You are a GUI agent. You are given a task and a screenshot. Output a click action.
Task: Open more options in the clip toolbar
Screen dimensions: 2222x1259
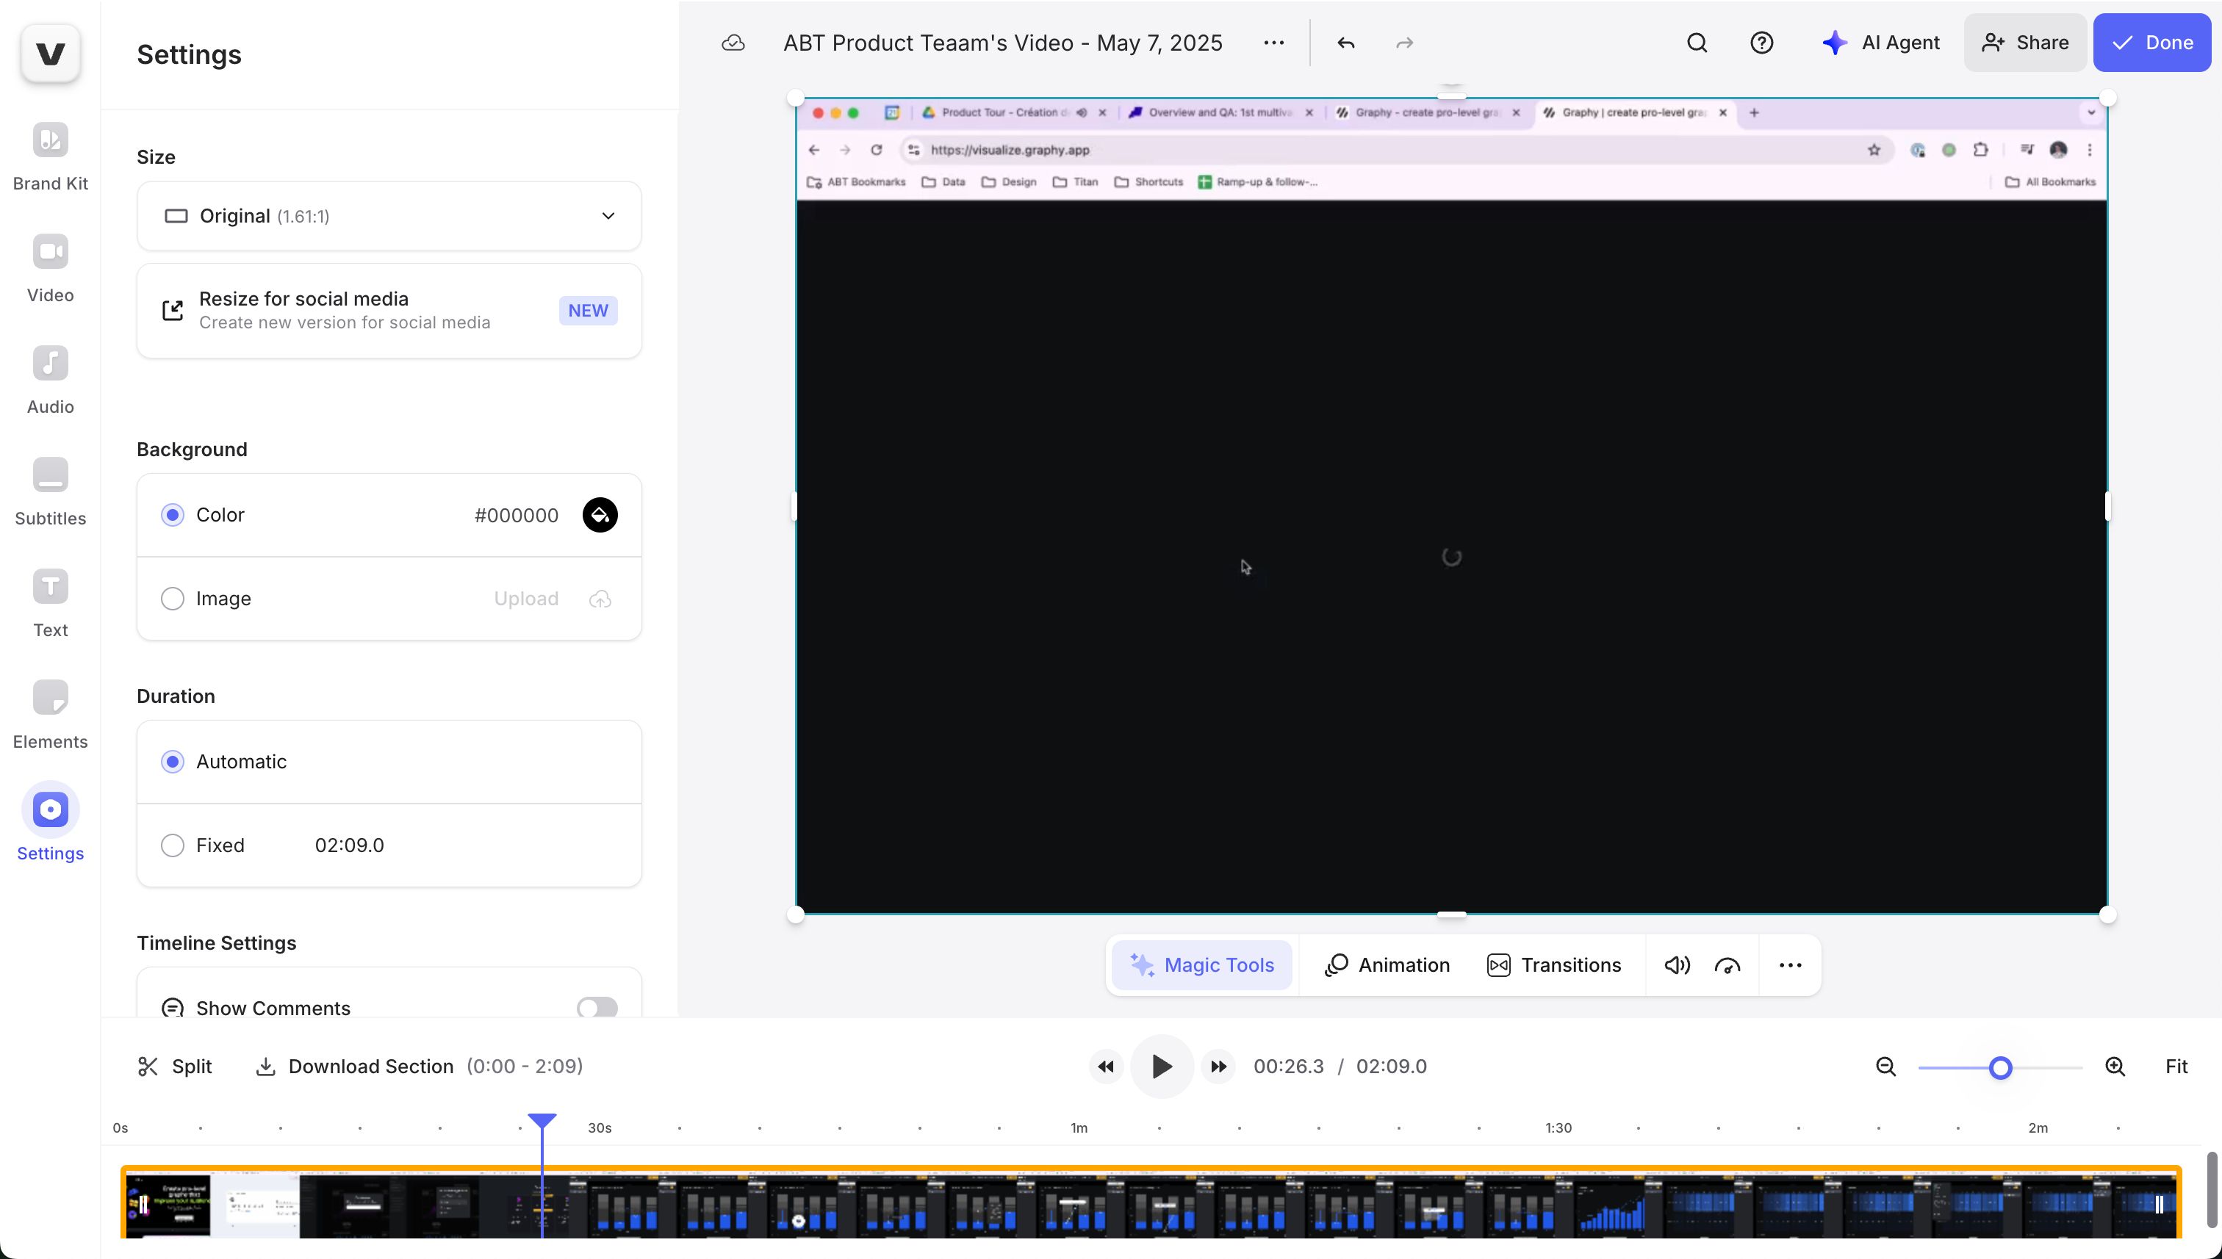click(1789, 965)
